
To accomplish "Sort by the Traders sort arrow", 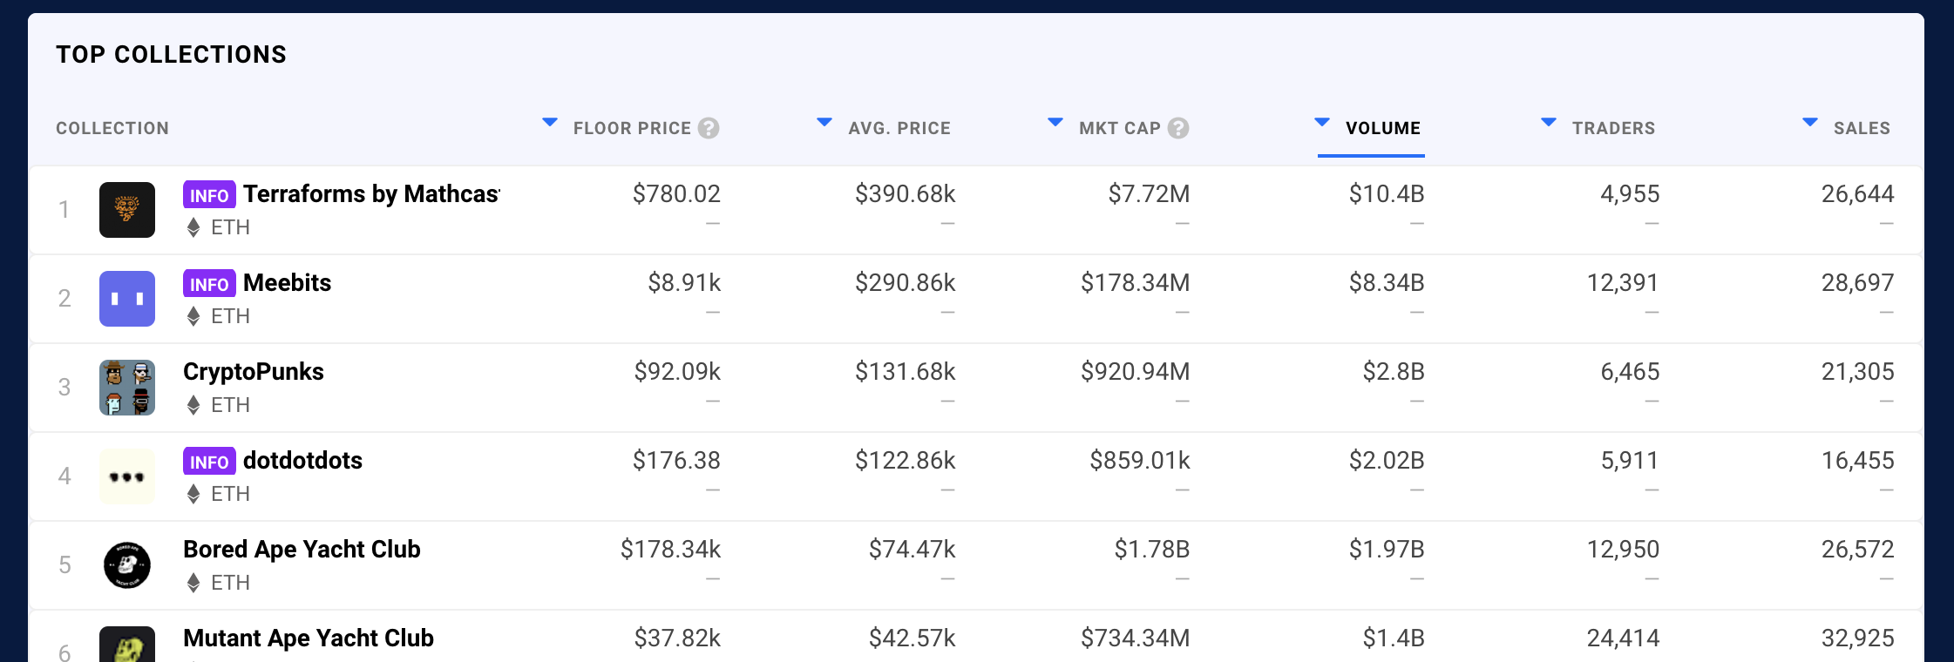I will point(1549,123).
